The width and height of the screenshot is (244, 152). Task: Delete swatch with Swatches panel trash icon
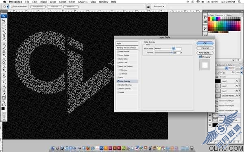pyautogui.click(x=238, y=60)
